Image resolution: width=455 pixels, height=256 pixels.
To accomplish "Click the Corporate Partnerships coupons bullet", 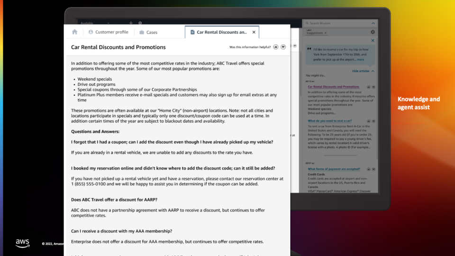I will pyautogui.click(x=137, y=90).
